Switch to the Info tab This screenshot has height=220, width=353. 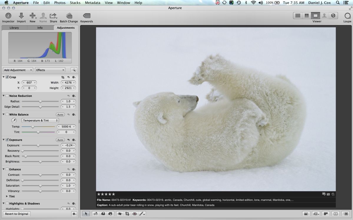pos(40,28)
